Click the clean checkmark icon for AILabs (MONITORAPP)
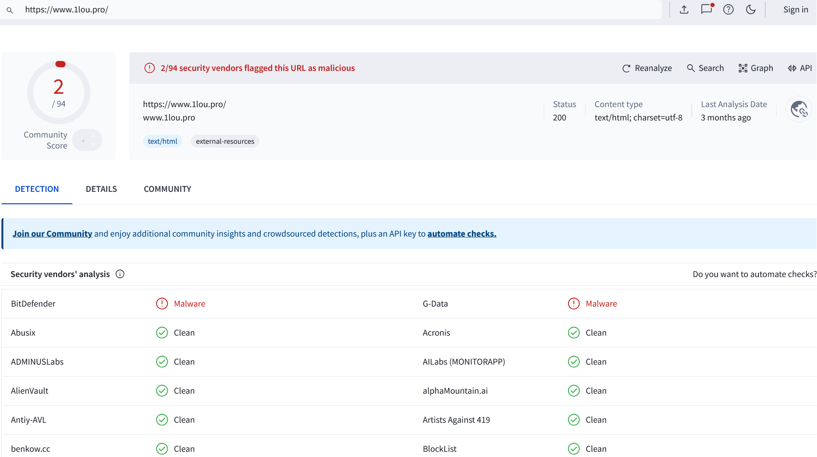 [574, 362]
